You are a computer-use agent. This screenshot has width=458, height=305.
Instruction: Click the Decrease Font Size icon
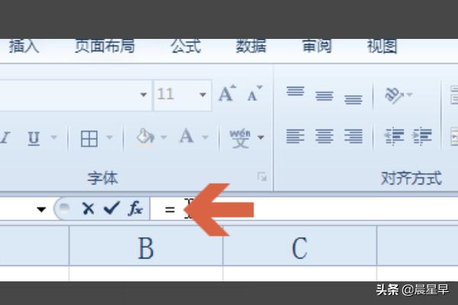pyautogui.click(x=255, y=93)
